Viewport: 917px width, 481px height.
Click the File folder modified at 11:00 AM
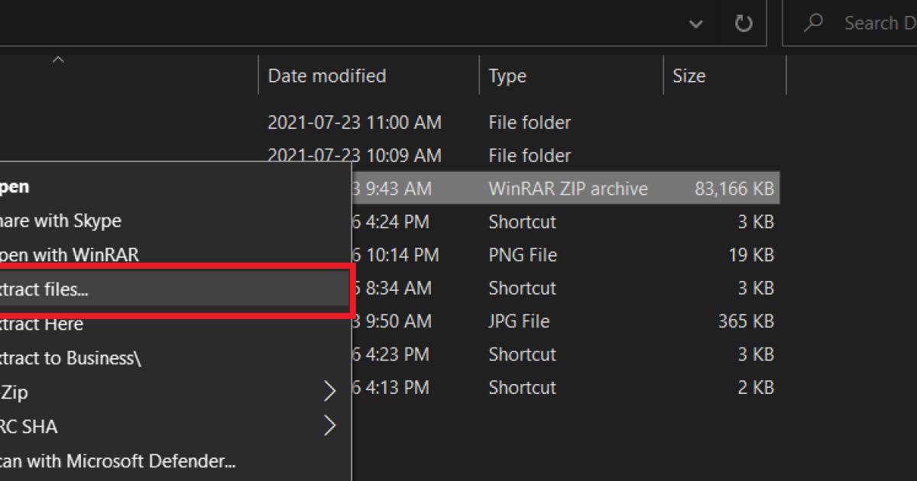tap(527, 122)
